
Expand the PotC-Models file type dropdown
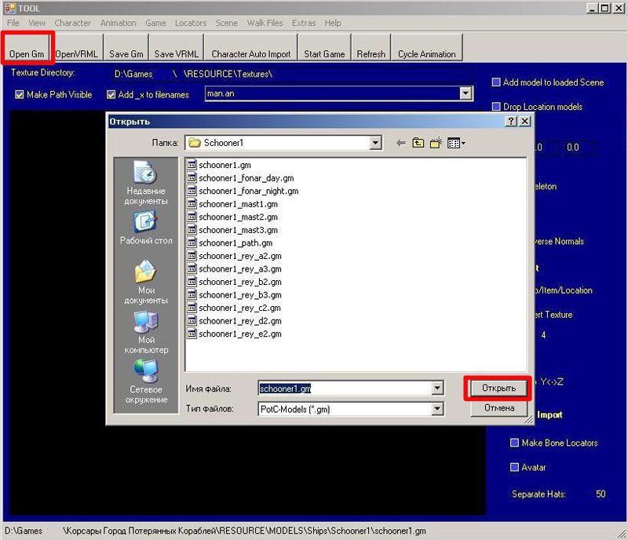click(437, 409)
